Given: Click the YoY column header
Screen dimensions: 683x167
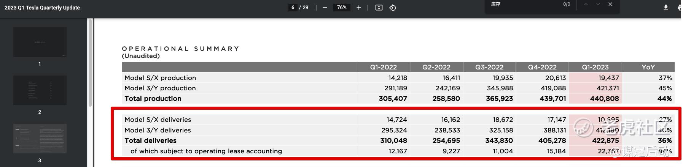Looking at the screenshot, I should (x=648, y=67).
